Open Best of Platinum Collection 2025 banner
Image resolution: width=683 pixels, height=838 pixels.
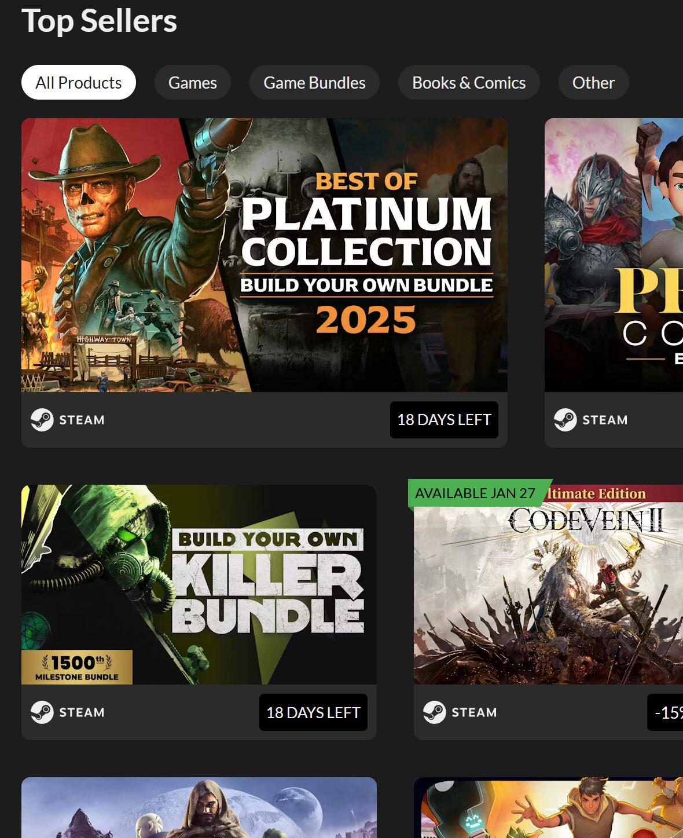(x=264, y=255)
